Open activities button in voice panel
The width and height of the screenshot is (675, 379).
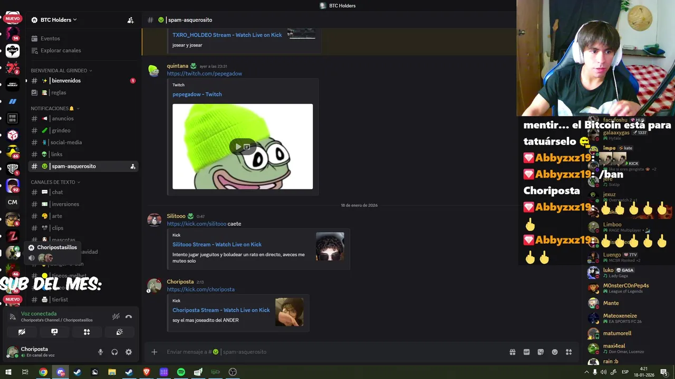pos(87,332)
